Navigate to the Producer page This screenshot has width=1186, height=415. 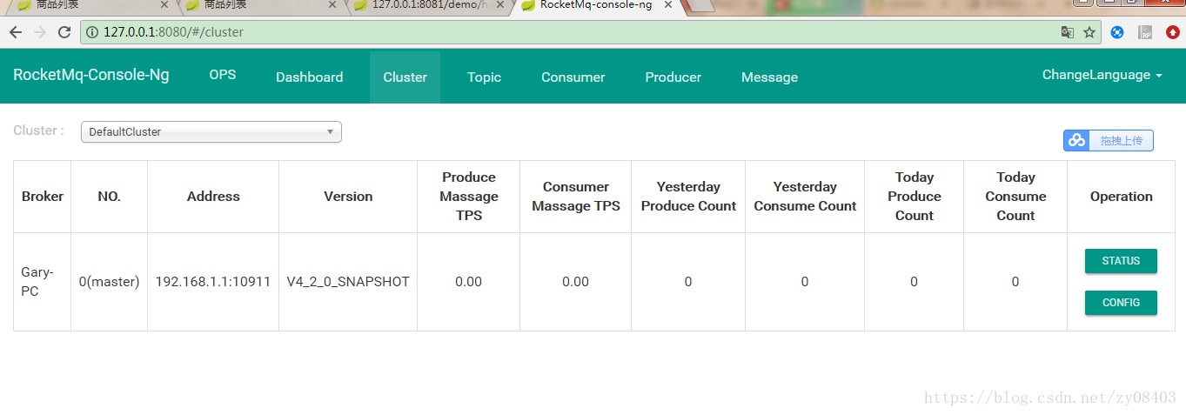(673, 77)
